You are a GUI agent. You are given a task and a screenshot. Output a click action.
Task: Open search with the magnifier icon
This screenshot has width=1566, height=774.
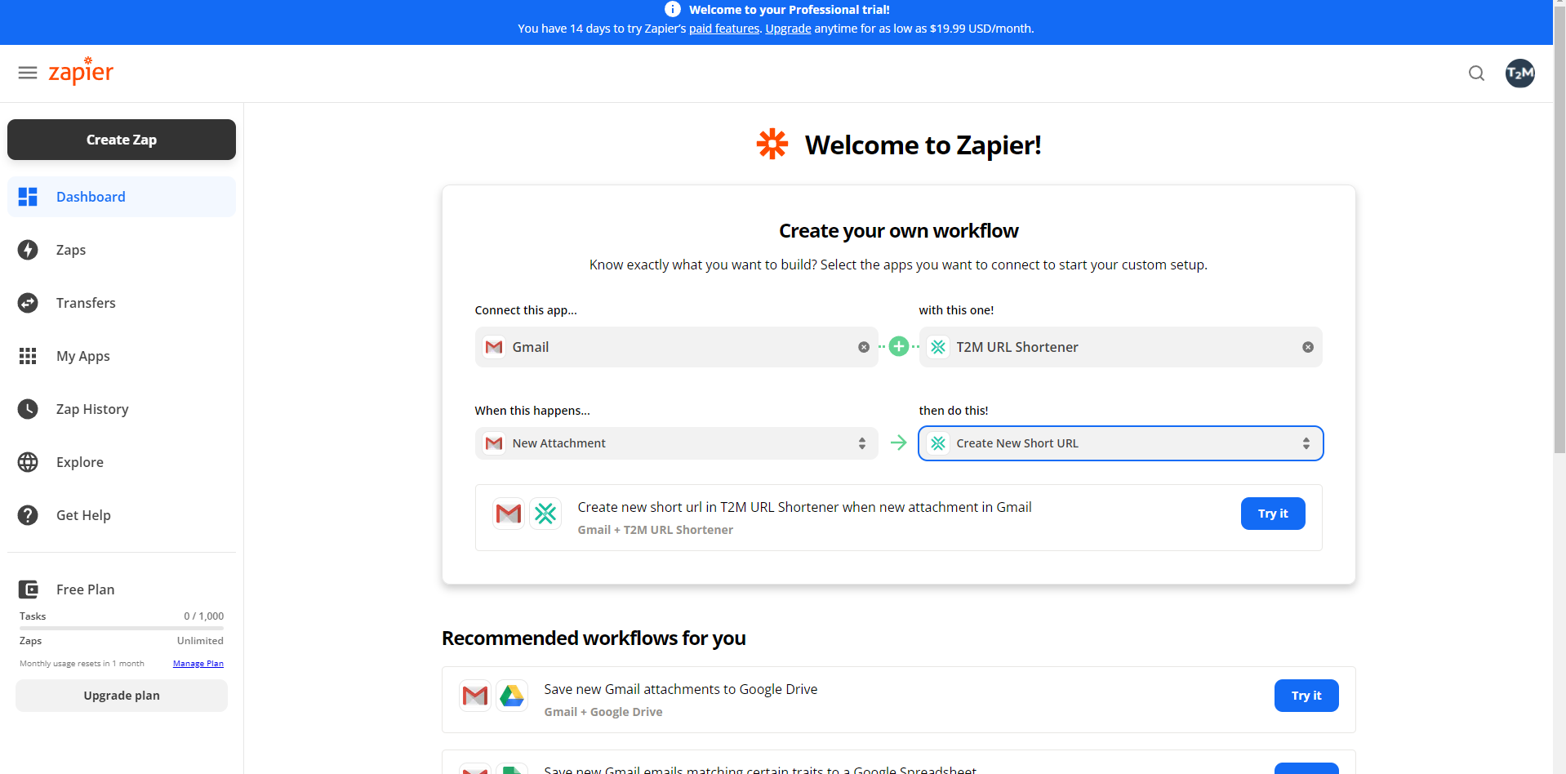pyautogui.click(x=1476, y=73)
